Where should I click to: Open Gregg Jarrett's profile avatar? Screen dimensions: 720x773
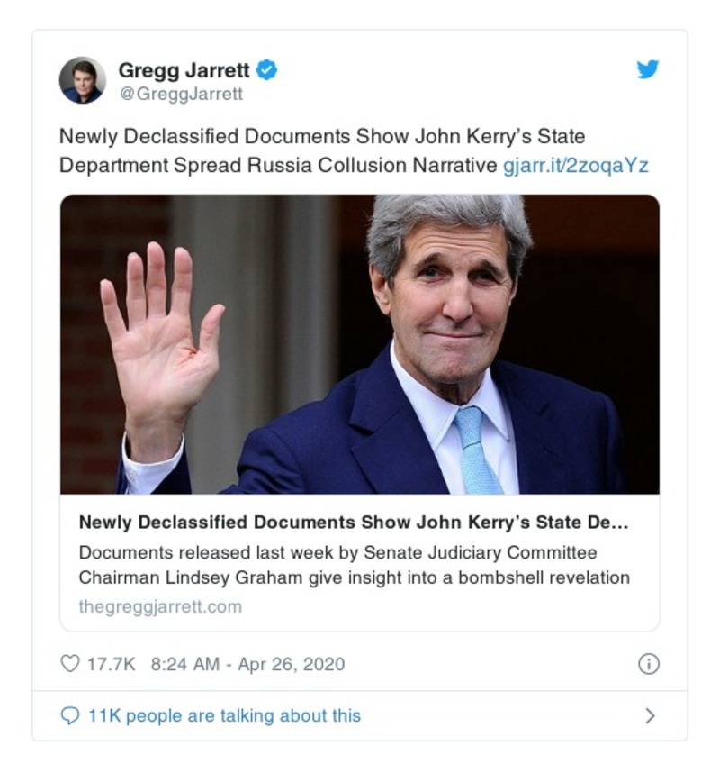[x=83, y=80]
